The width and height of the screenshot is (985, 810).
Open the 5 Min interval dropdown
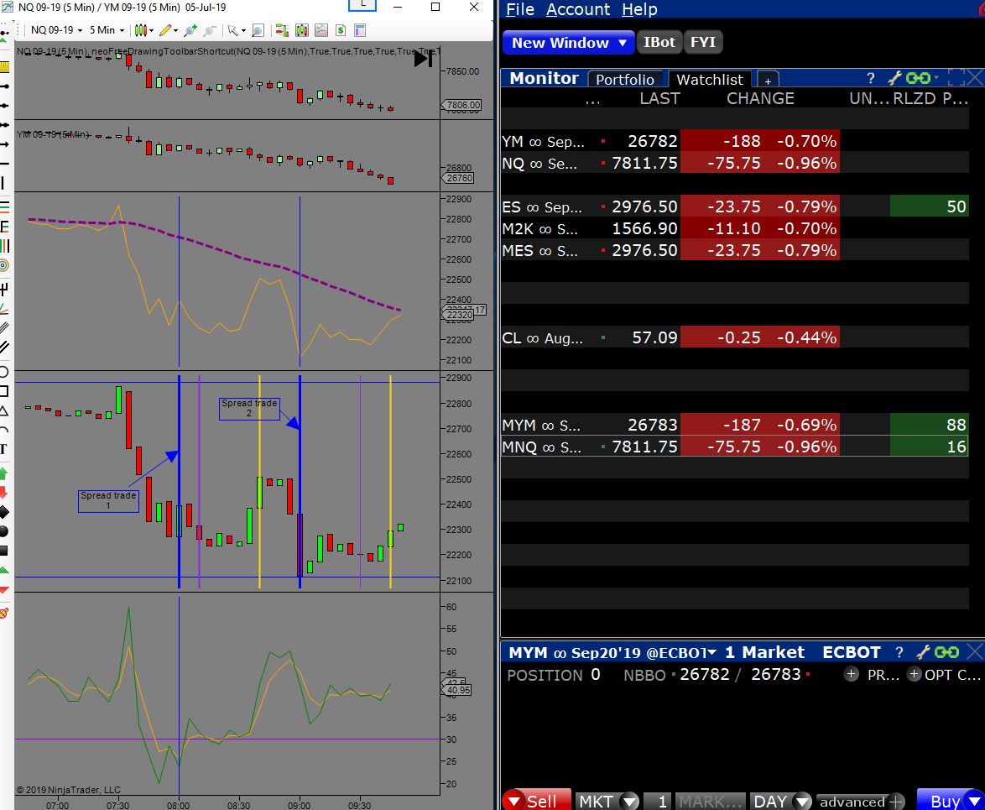click(107, 30)
